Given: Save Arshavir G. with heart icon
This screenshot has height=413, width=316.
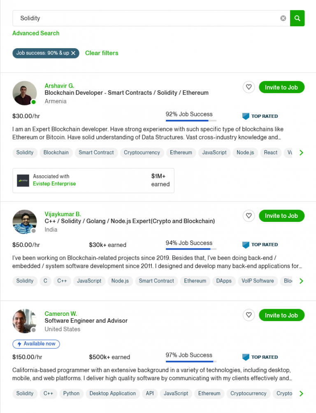Looking at the screenshot, I should (x=249, y=87).
